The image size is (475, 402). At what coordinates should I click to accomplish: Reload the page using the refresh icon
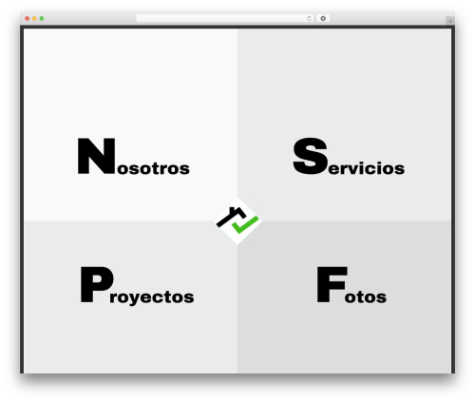[309, 19]
